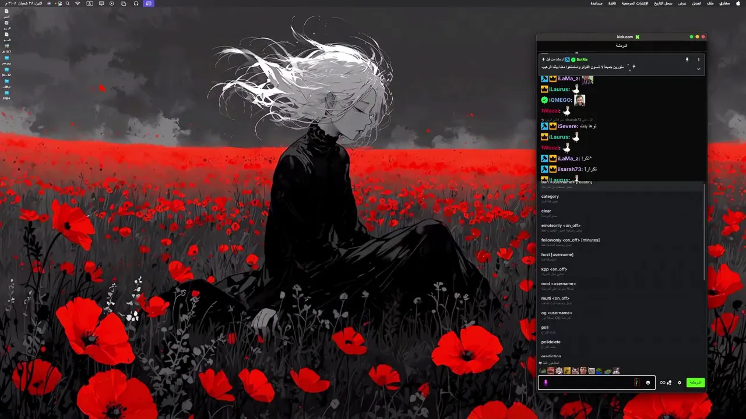Screen dimensions: 746x419
Task: Open chat settings gear icon
Action: coord(679,382)
